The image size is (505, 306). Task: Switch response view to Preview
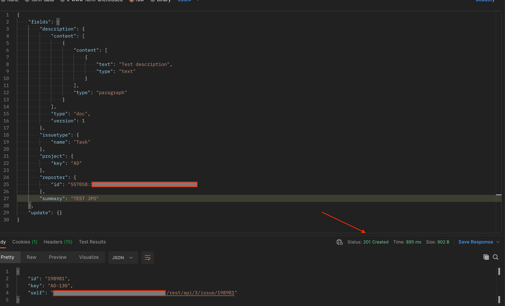[x=57, y=257]
